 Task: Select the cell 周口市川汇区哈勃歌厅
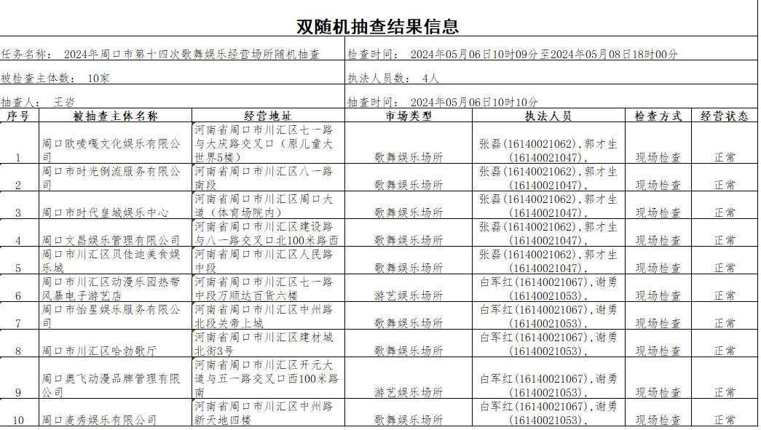coord(116,343)
